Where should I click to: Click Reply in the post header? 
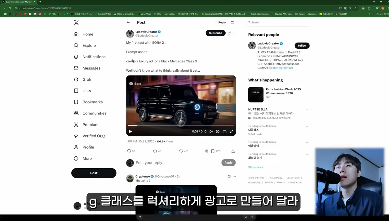(222, 22)
